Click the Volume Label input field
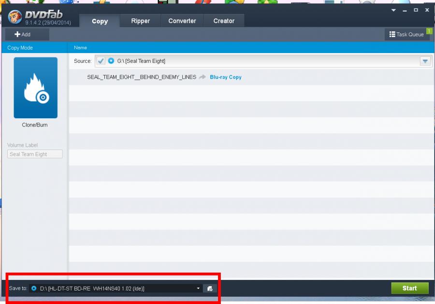 tap(35, 154)
